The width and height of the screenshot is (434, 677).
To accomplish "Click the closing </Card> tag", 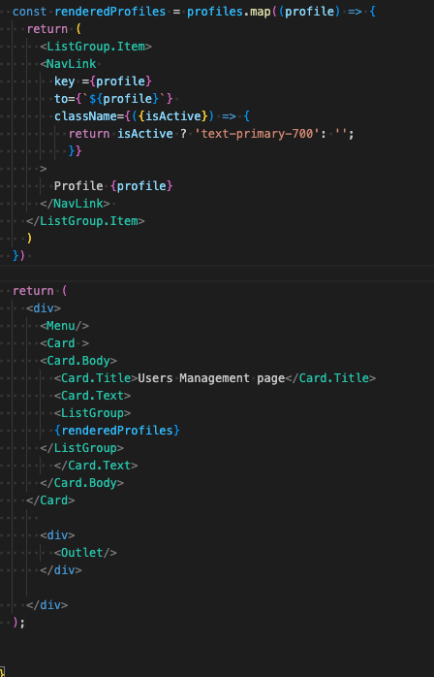I will [50, 500].
